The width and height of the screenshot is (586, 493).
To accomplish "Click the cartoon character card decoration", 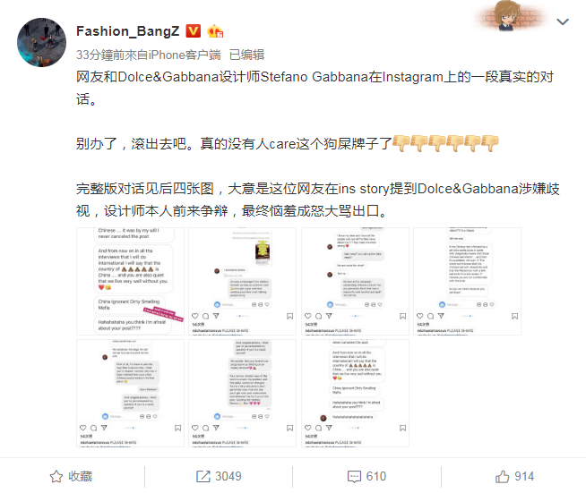I will 511,17.
